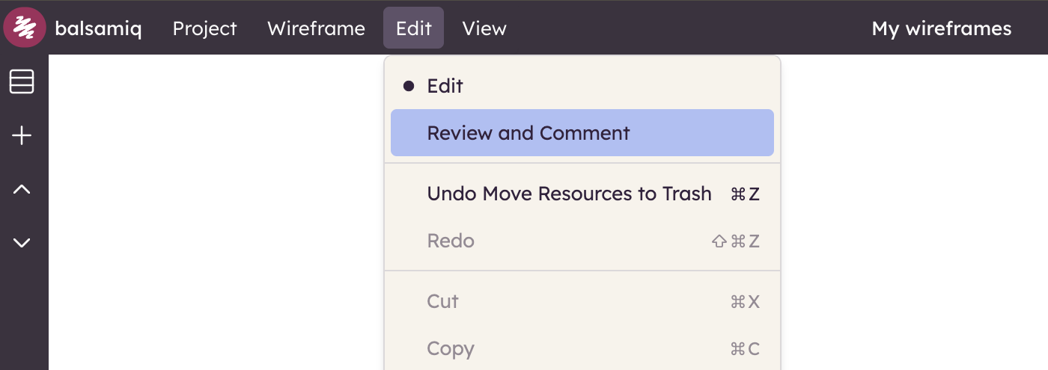This screenshot has height=370, width=1048.
Task: Open the wireframes list panel icon
Action: pos(22,81)
